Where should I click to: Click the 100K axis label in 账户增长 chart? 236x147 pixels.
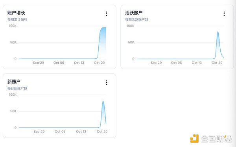pos(13,26)
